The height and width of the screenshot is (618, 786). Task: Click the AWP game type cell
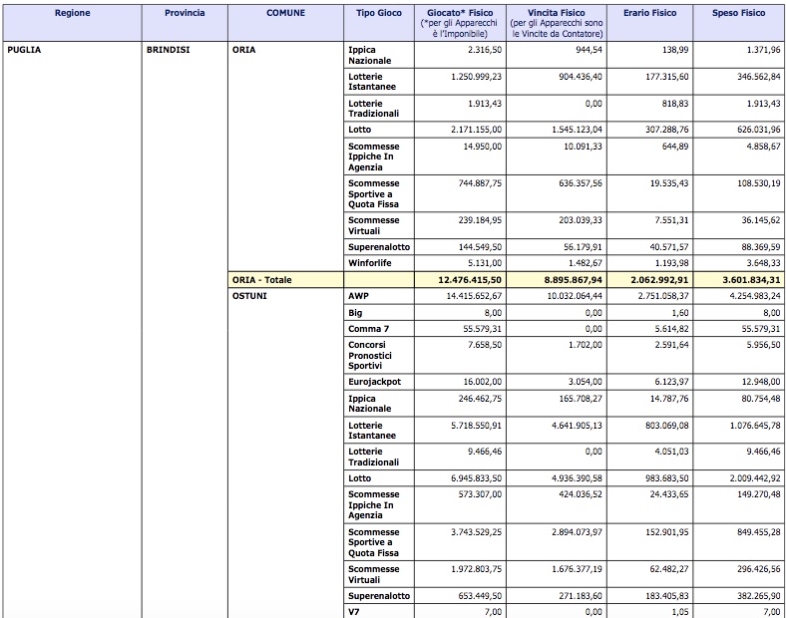[x=359, y=296]
